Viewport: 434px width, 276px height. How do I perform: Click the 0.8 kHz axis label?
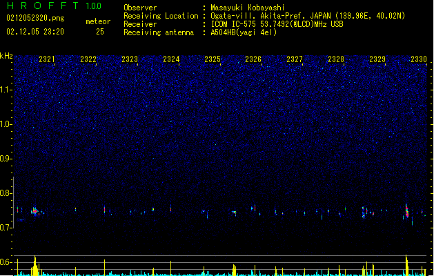pos(6,193)
